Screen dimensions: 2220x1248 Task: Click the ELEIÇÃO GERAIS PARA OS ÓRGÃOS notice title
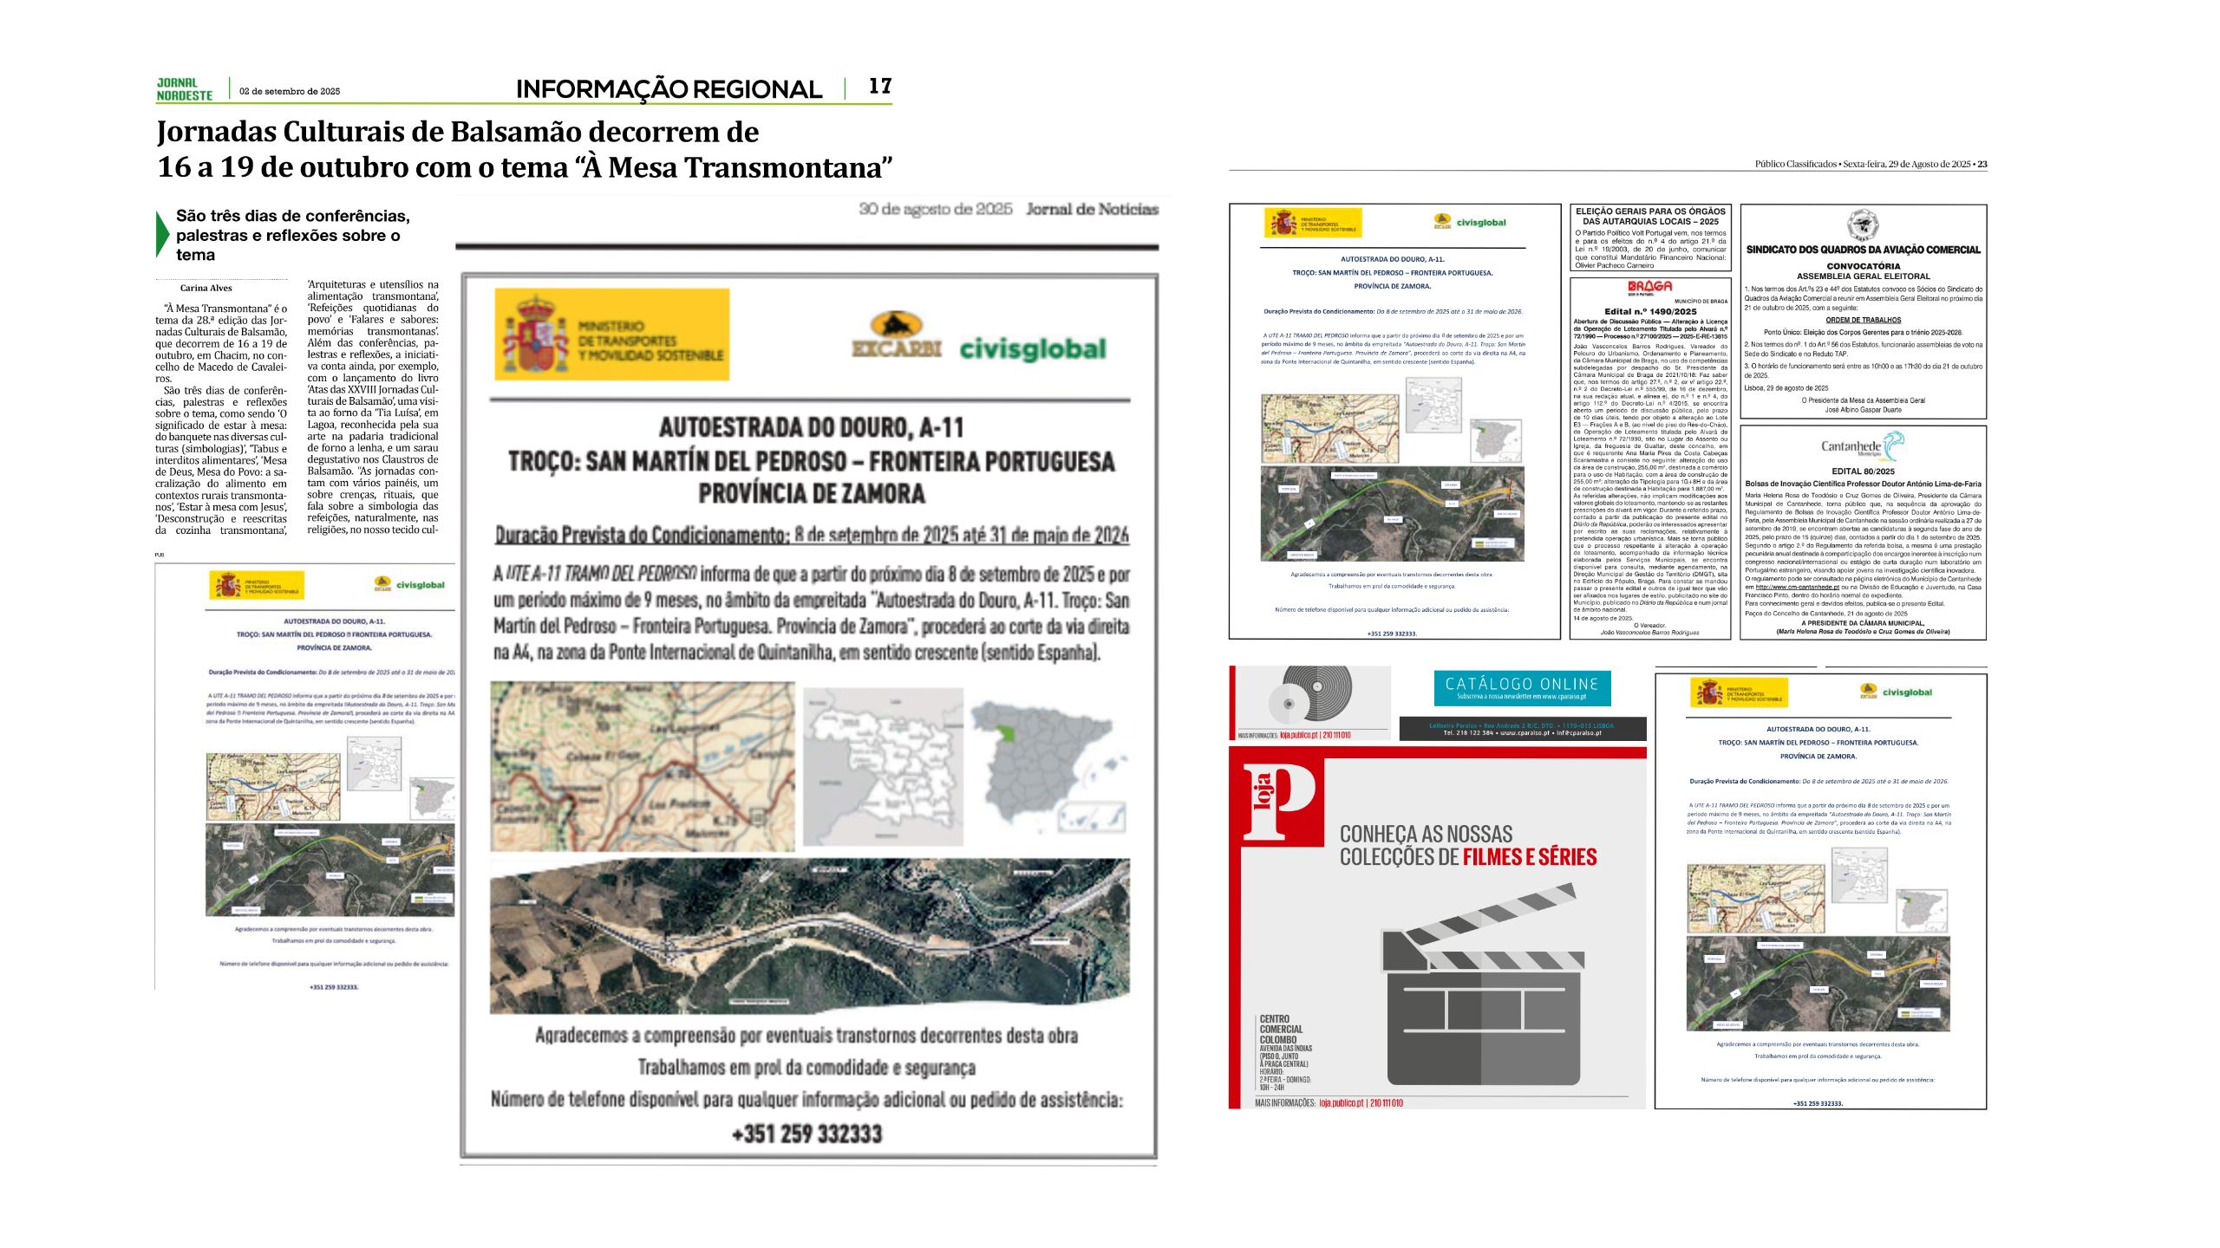[1650, 216]
